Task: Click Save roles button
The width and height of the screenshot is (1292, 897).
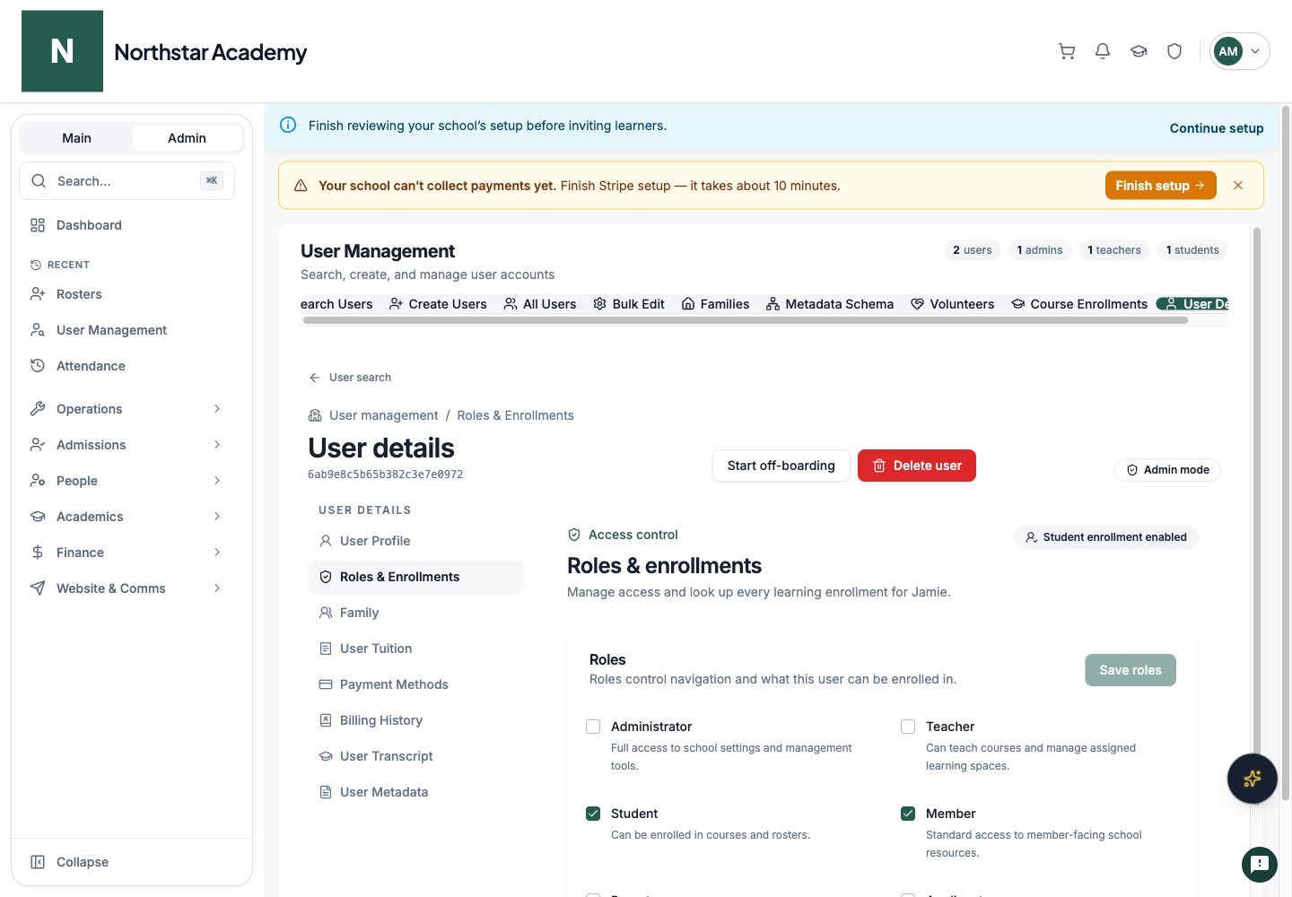Action: coord(1130,670)
